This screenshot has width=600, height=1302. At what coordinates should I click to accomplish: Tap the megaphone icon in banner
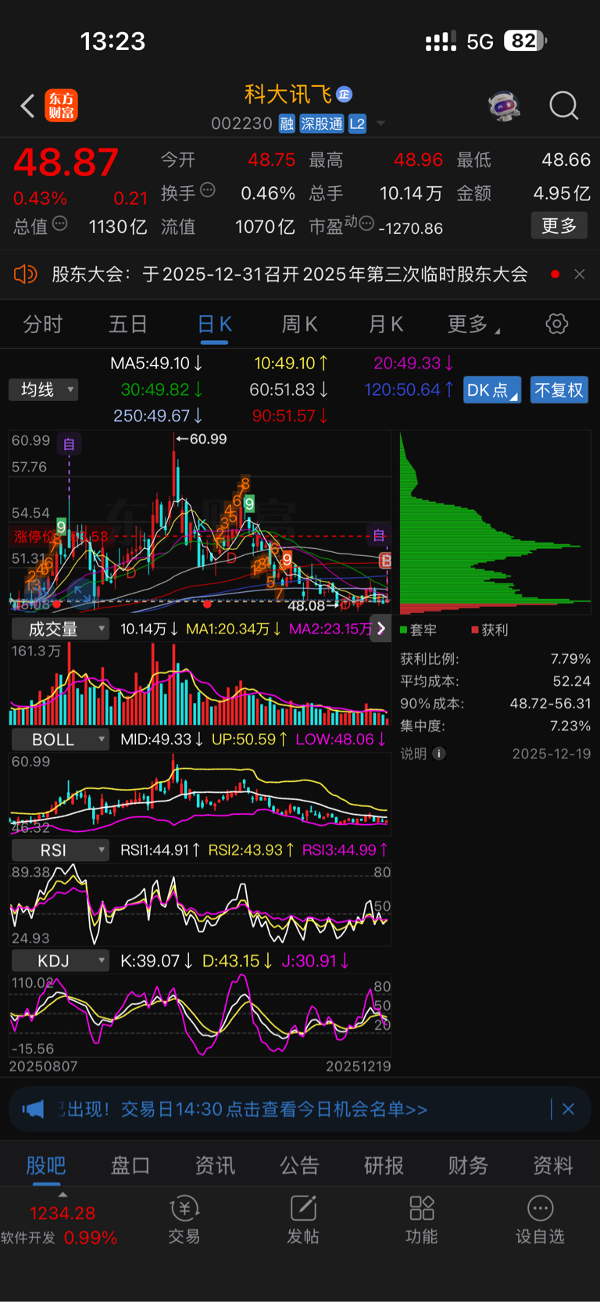pyautogui.click(x=33, y=1110)
